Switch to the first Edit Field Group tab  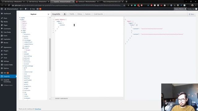pyautogui.click(x=13, y=2)
